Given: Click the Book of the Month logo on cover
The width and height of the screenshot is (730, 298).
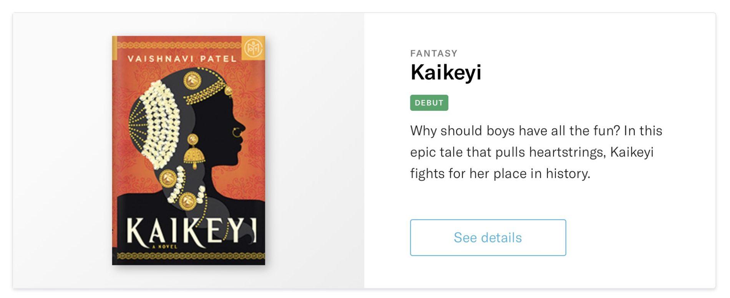Looking at the screenshot, I should (253, 48).
